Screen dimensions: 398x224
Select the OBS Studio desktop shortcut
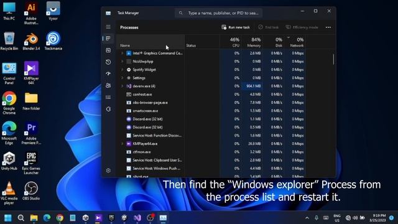click(31, 191)
